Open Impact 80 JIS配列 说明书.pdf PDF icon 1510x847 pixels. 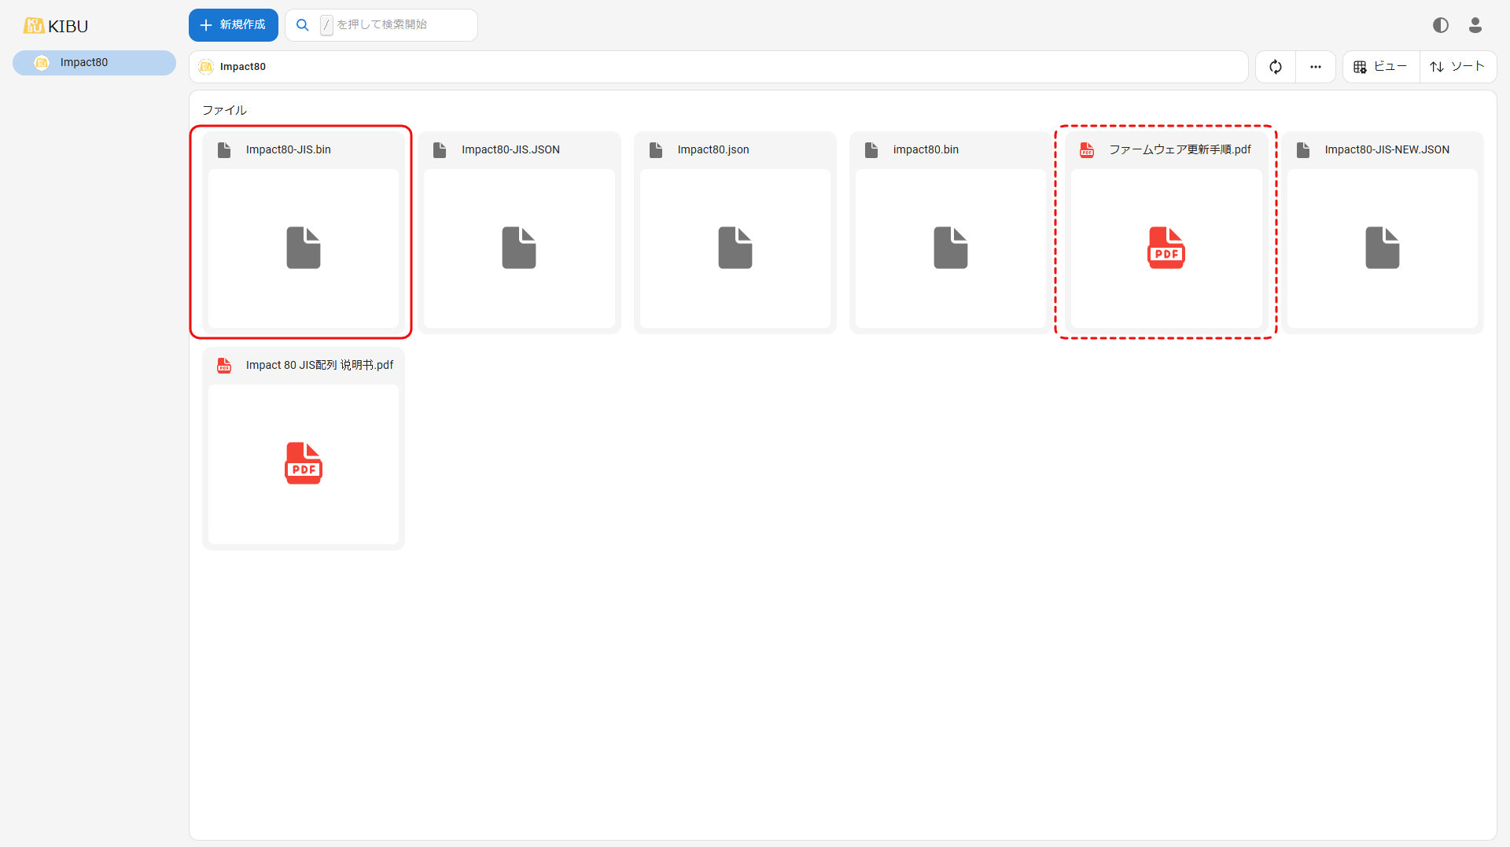(x=303, y=463)
